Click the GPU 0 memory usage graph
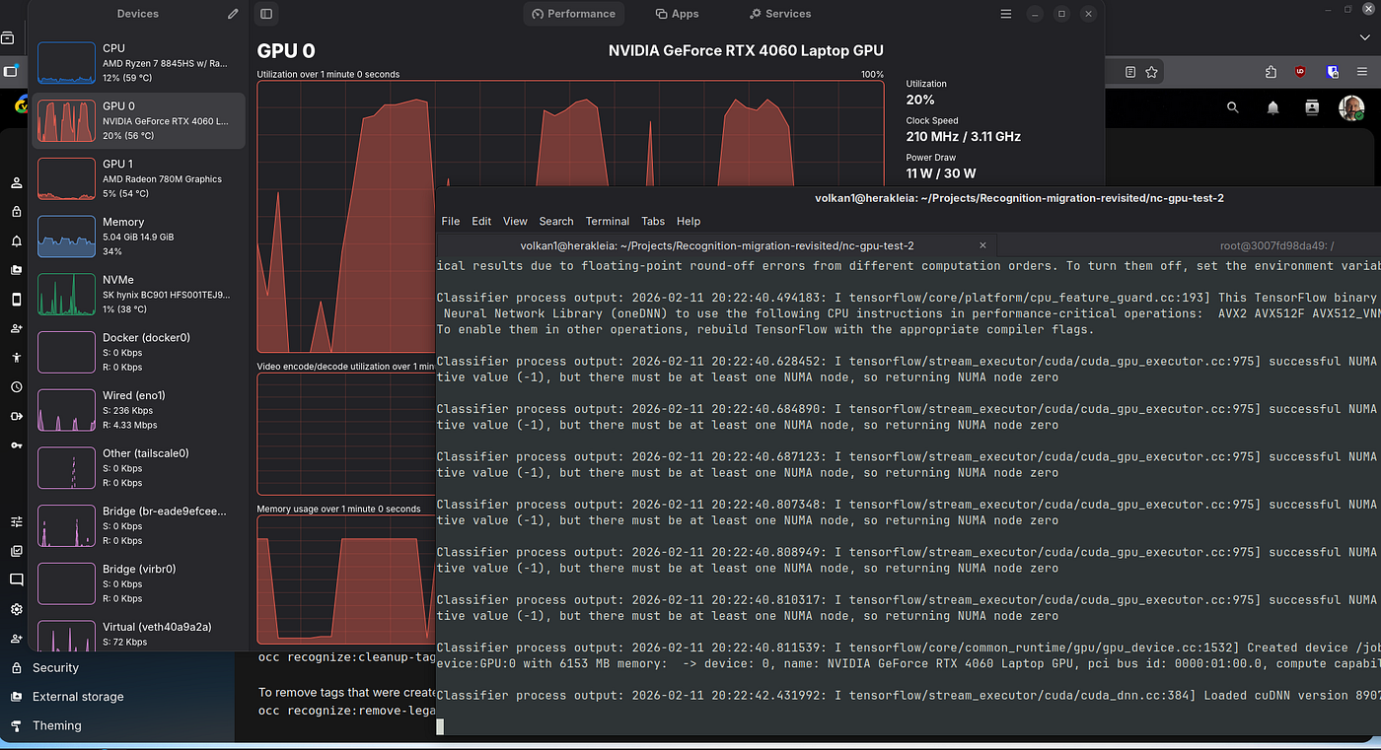This screenshot has height=750, width=1381. 346,579
